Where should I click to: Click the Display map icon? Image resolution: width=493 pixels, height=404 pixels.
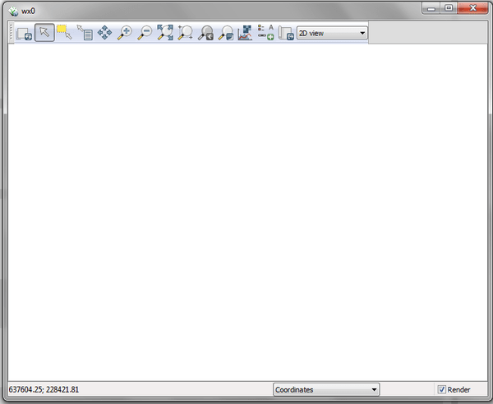coord(25,33)
